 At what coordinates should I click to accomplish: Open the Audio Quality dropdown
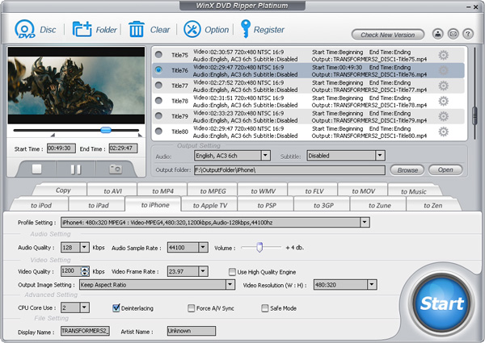[x=84, y=247]
